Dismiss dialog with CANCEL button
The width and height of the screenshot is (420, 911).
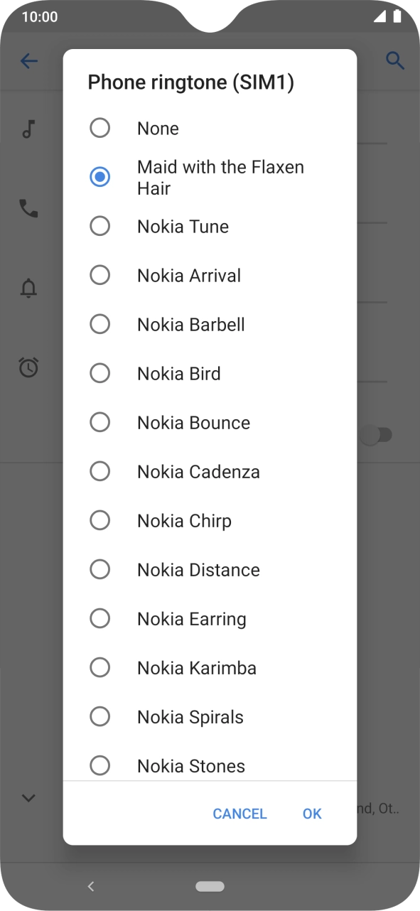point(240,814)
